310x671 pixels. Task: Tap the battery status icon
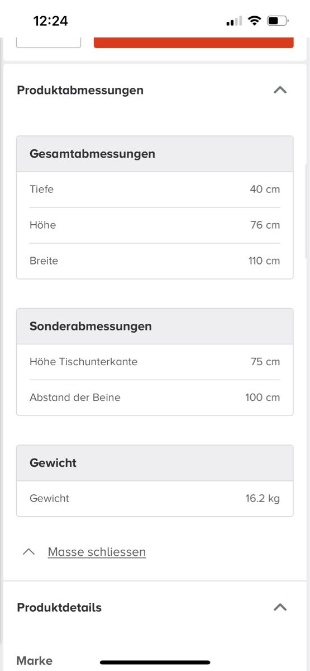coord(278,21)
